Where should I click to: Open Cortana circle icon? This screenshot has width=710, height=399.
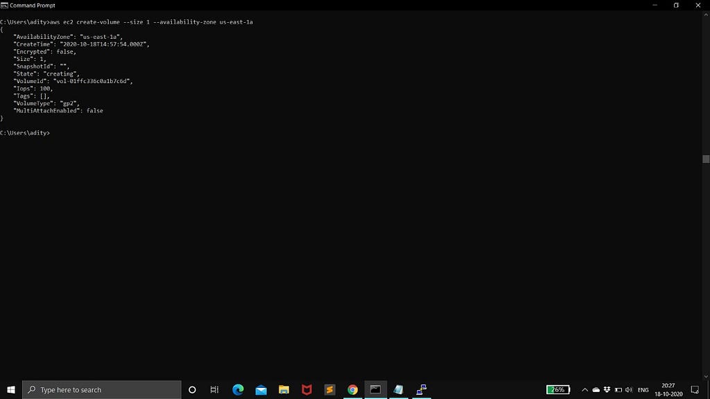pyautogui.click(x=192, y=389)
